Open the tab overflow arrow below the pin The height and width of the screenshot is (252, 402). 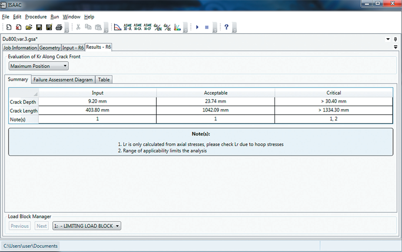pyautogui.click(x=395, y=47)
